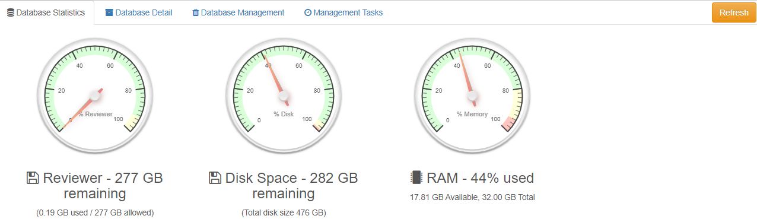
Task: Click the % Reviewer gauge needle hub
Action: [96, 95]
